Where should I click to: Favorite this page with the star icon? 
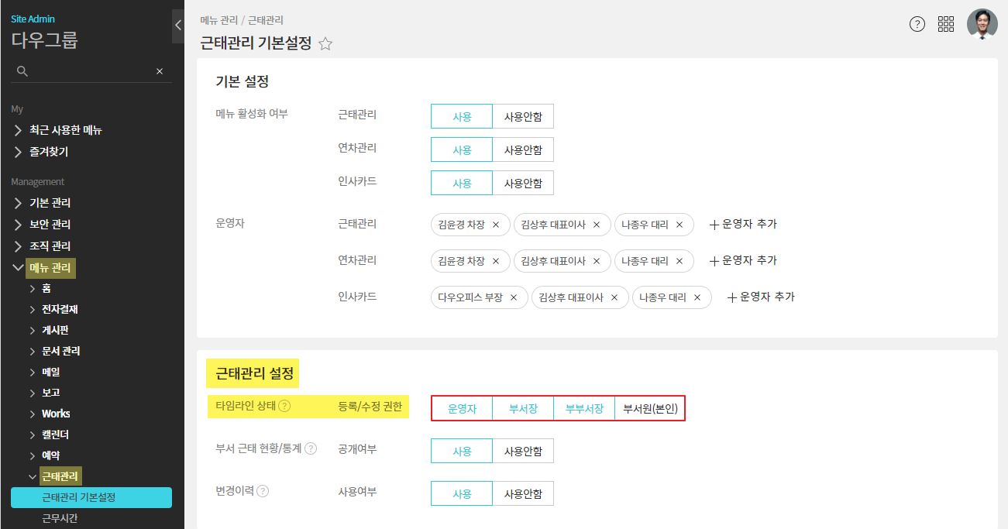(325, 44)
